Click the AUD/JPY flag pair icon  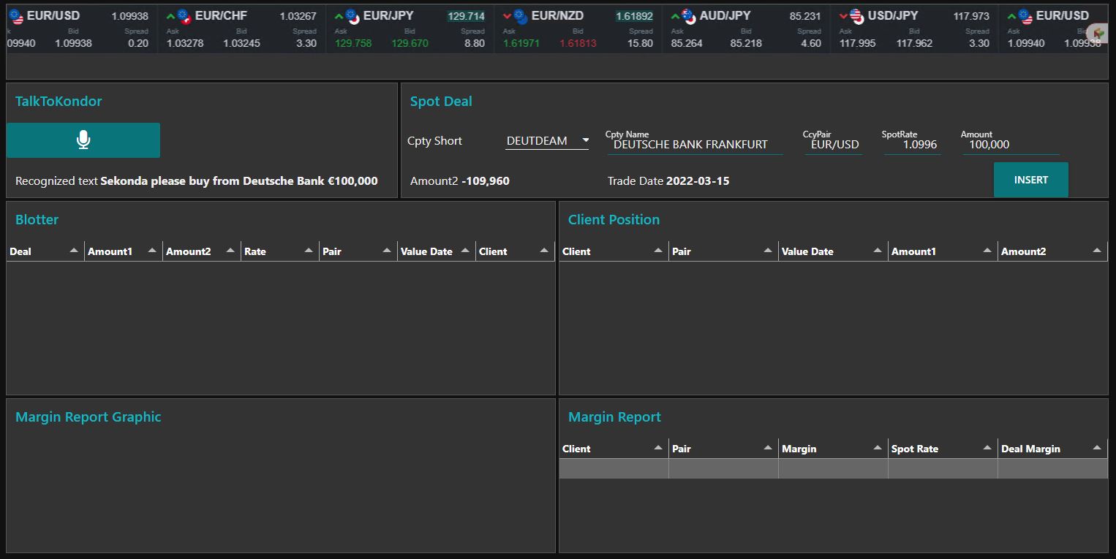pyautogui.click(x=688, y=16)
